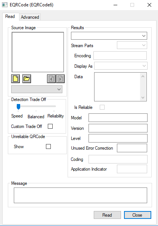Click Detection Trade Off slider thumb
This screenshot has width=158, height=226.
[18, 107]
